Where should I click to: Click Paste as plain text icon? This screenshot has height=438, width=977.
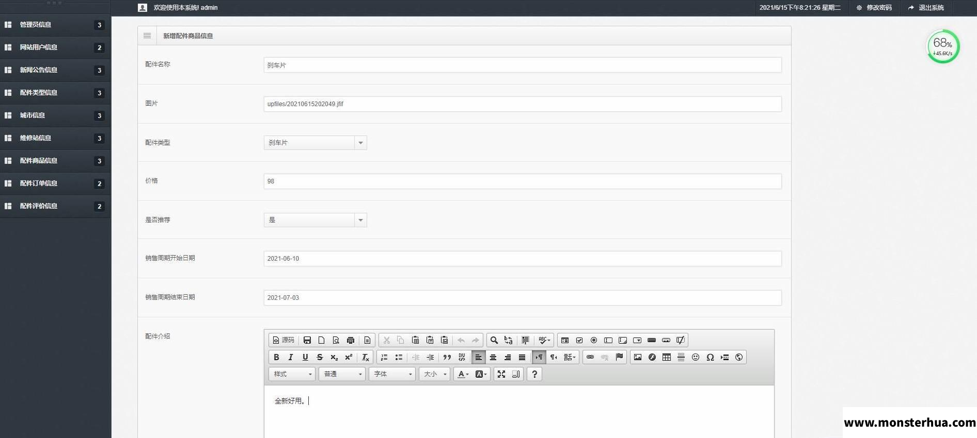pos(430,340)
